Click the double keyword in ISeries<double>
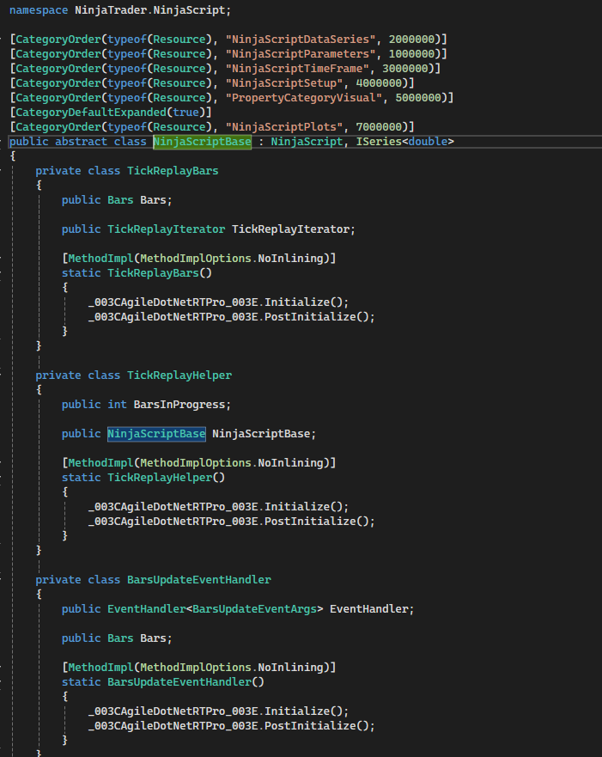602x757 pixels. tap(428, 142)
